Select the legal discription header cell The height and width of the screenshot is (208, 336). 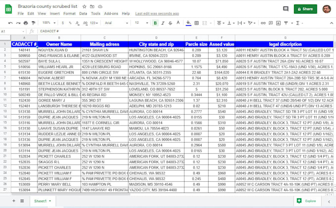(x=285, y=44)
